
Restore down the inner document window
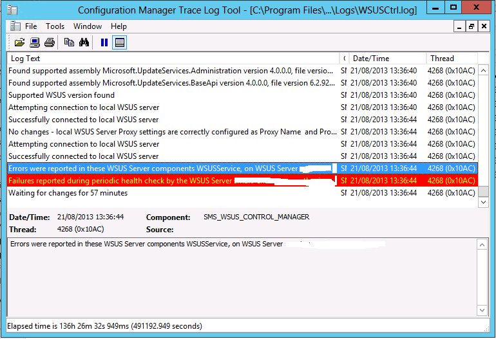472,26
